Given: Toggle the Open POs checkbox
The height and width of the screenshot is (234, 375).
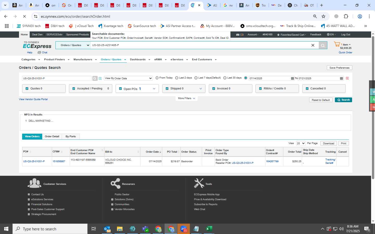Looking at the screenshot, I should tap(120, 89).
